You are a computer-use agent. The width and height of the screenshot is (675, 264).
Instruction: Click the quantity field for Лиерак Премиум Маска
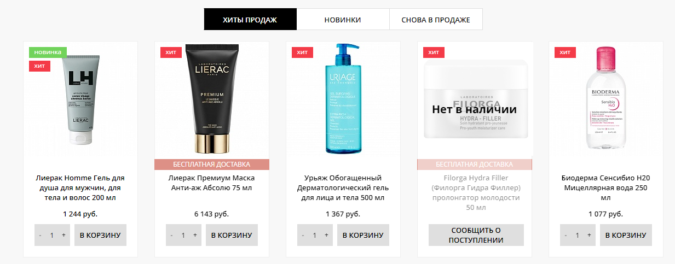(x=183, y=235)
